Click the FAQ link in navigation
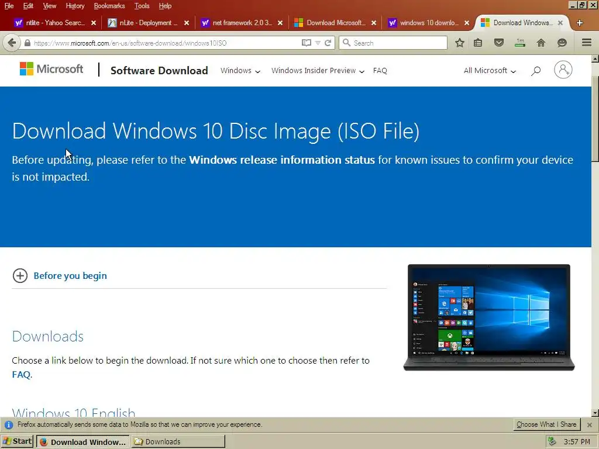This screenshot has width=599, height=449. pyautogui.click(x=380, y=71)
